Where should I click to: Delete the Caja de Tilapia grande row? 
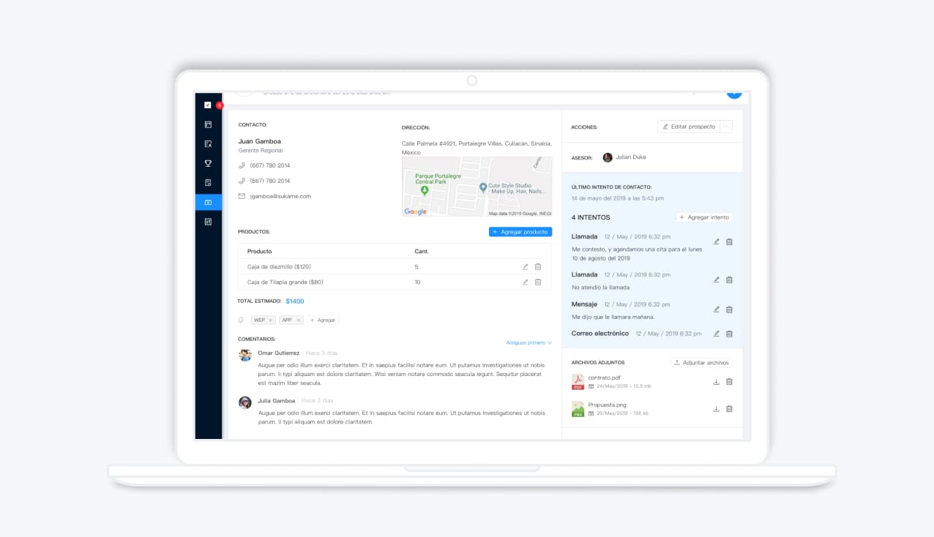coord(538,282)
